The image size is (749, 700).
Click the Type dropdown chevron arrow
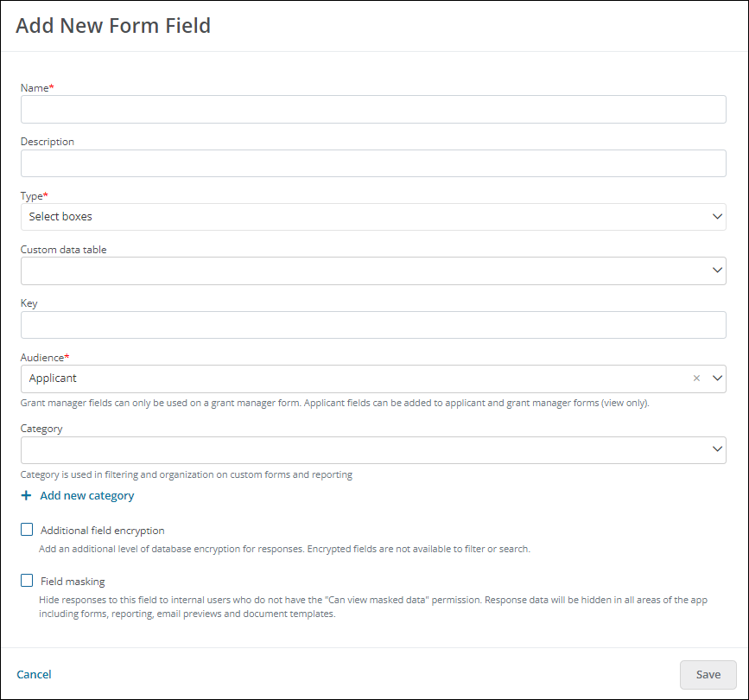[x=717, y=216]
